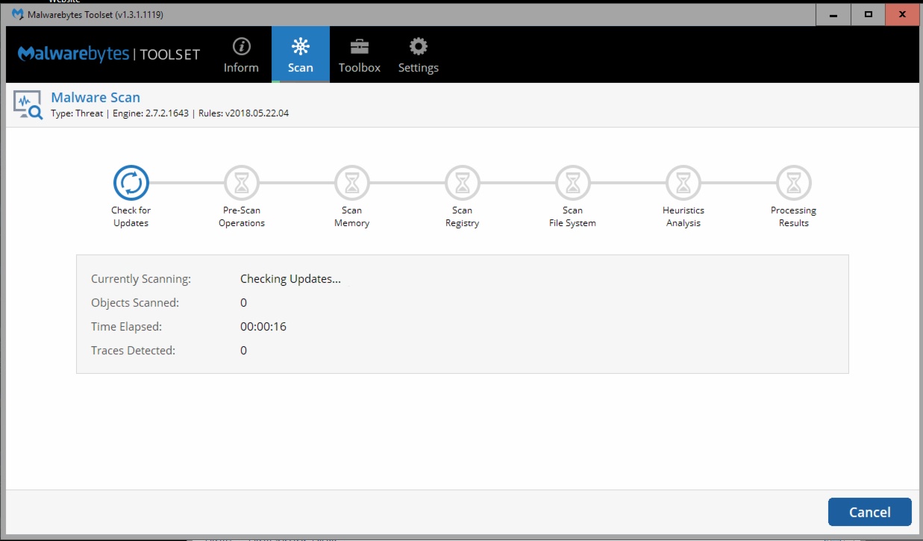The height and width of the screenshot is (541, 923).
Task: Click the 'Scan Memory' step label
Action: pyautogui.click(x=352, y=216)
